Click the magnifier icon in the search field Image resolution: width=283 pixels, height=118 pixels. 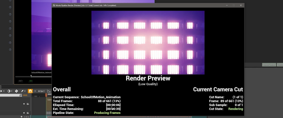(21, 95)
